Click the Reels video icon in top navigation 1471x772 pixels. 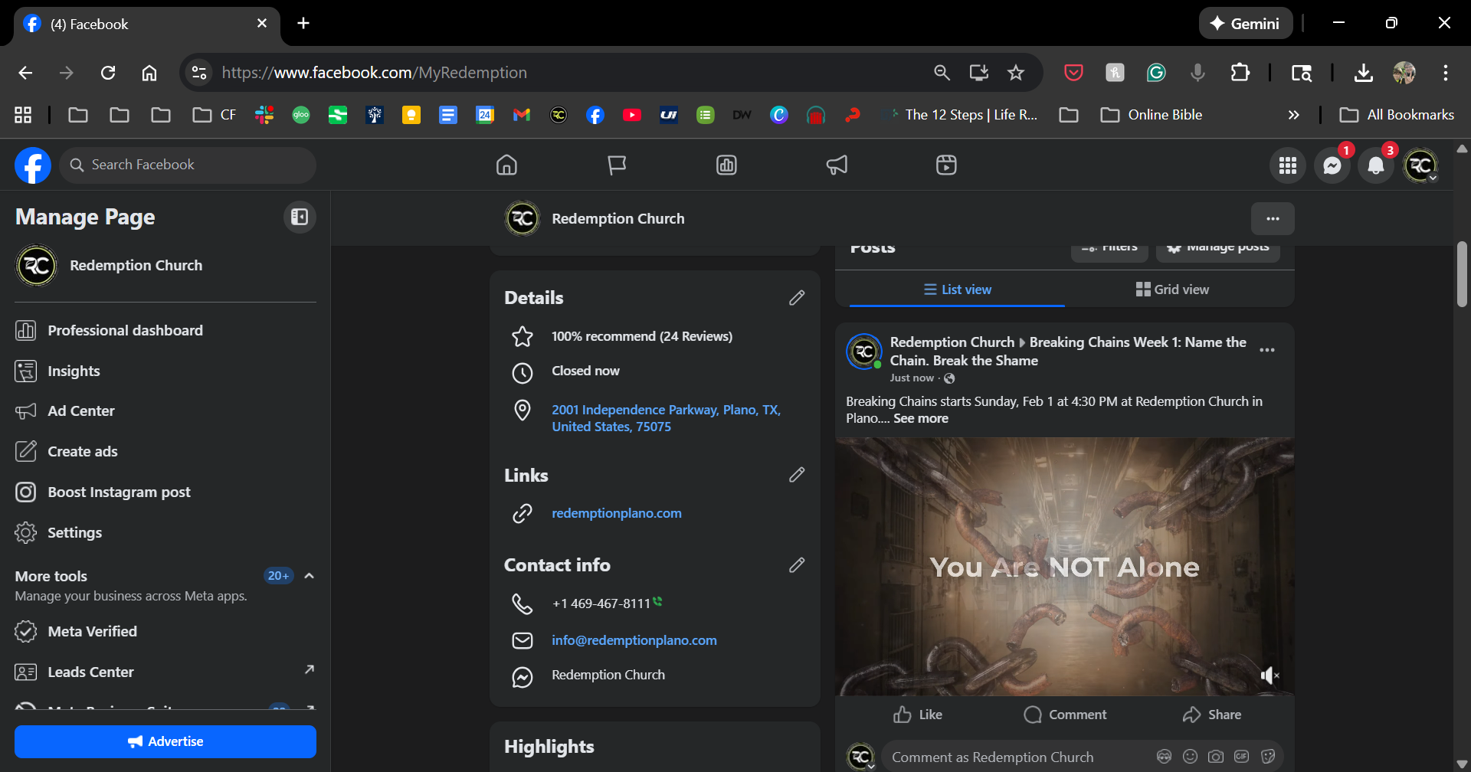pyautogui.click(x=946, y=165)
